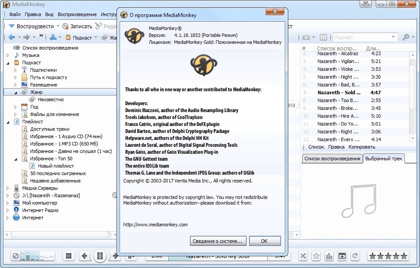420x268 pixels.
Task: Open dropdown arrow beside the back arrow
Action: pos(19,37)
